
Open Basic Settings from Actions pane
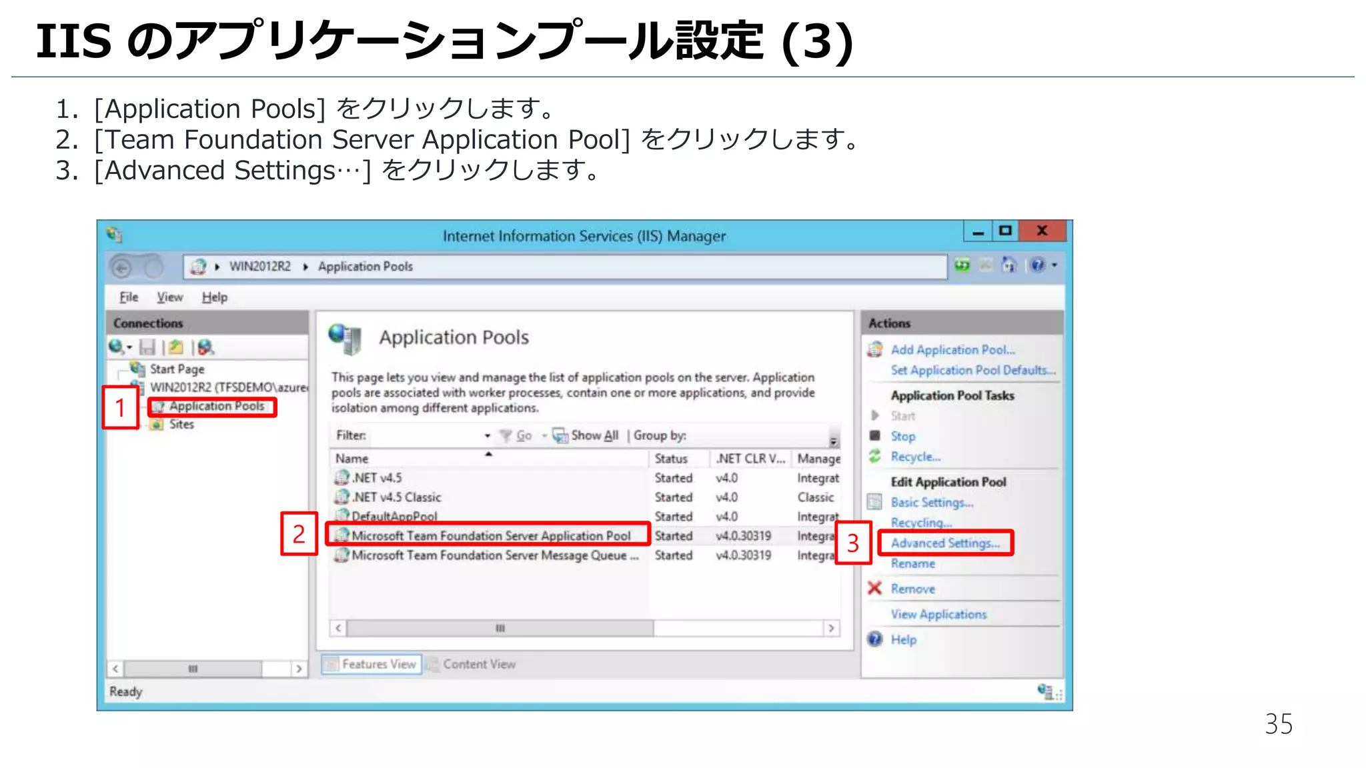point(932,503)
